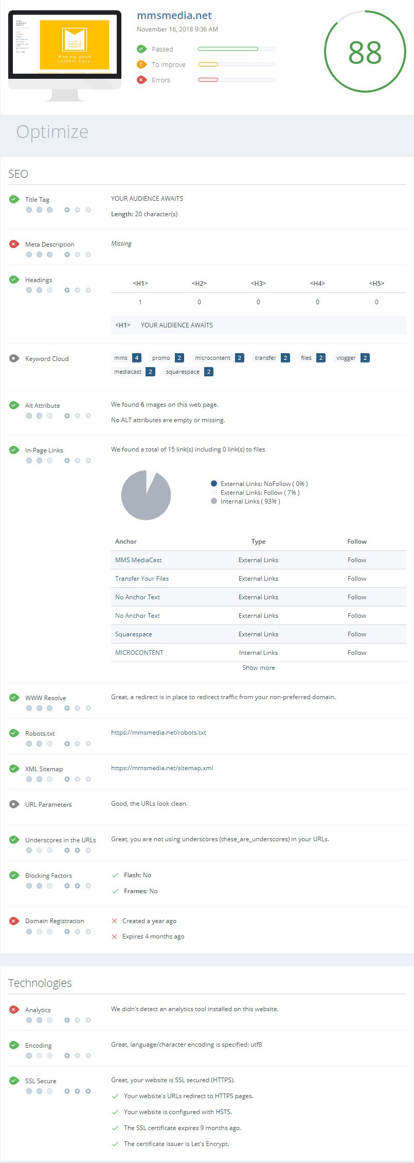The height and width of the screenshot is (1163, 414).
Task: Click the Meta Description row label
Action: pyautogui.click(x=50, y=245)
